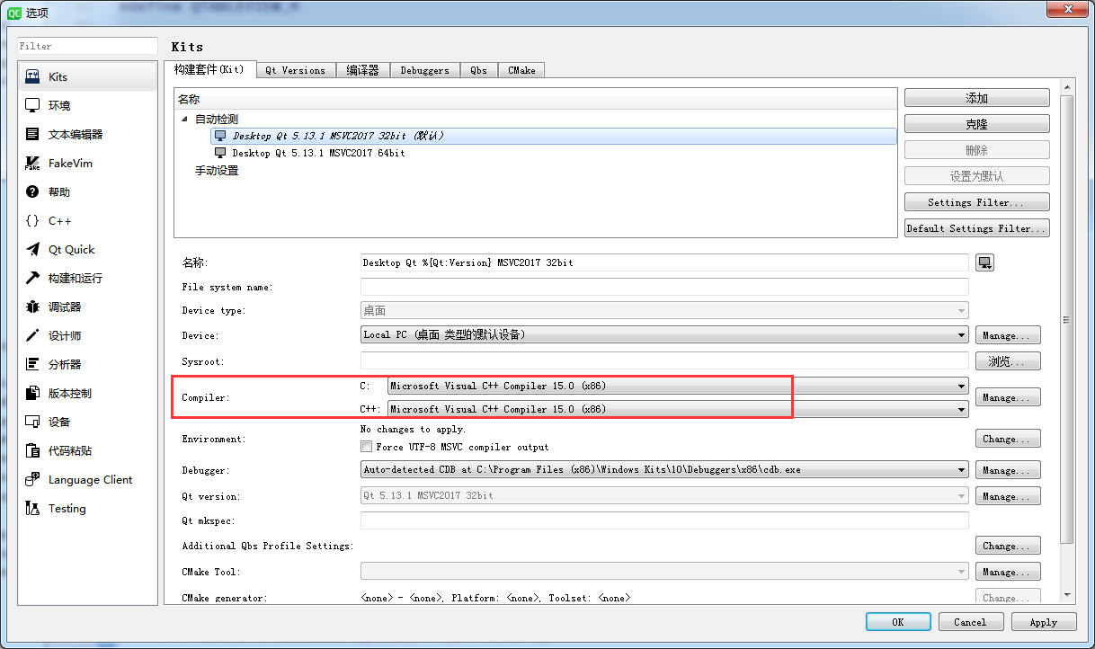
Task: Click Manage next to Compiler
Action: (x=1008, y=397)
